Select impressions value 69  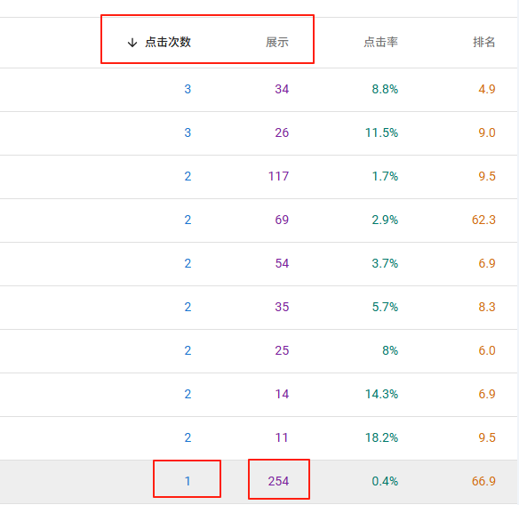(x=282, y=220)
